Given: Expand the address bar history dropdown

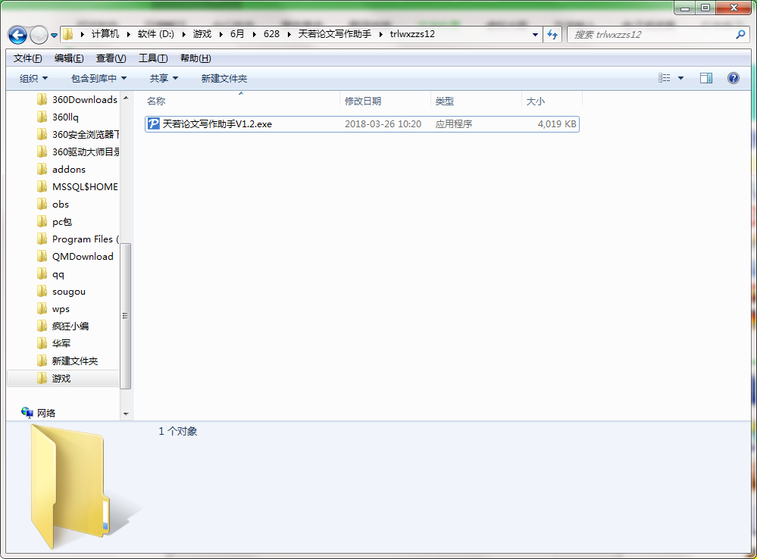Looking at the screenshot, I should (x=535, y=34).
